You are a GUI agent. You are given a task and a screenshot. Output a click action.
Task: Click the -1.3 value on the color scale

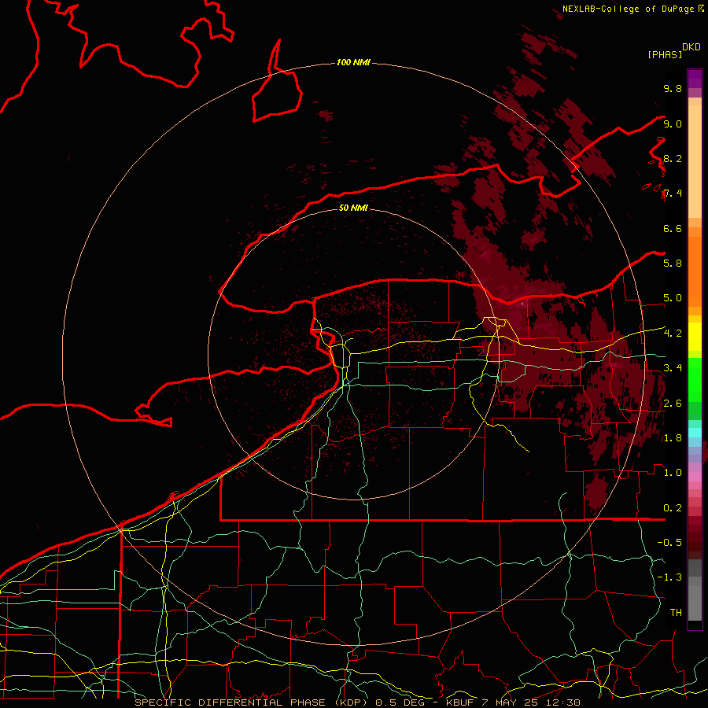(x=669, y=577)
